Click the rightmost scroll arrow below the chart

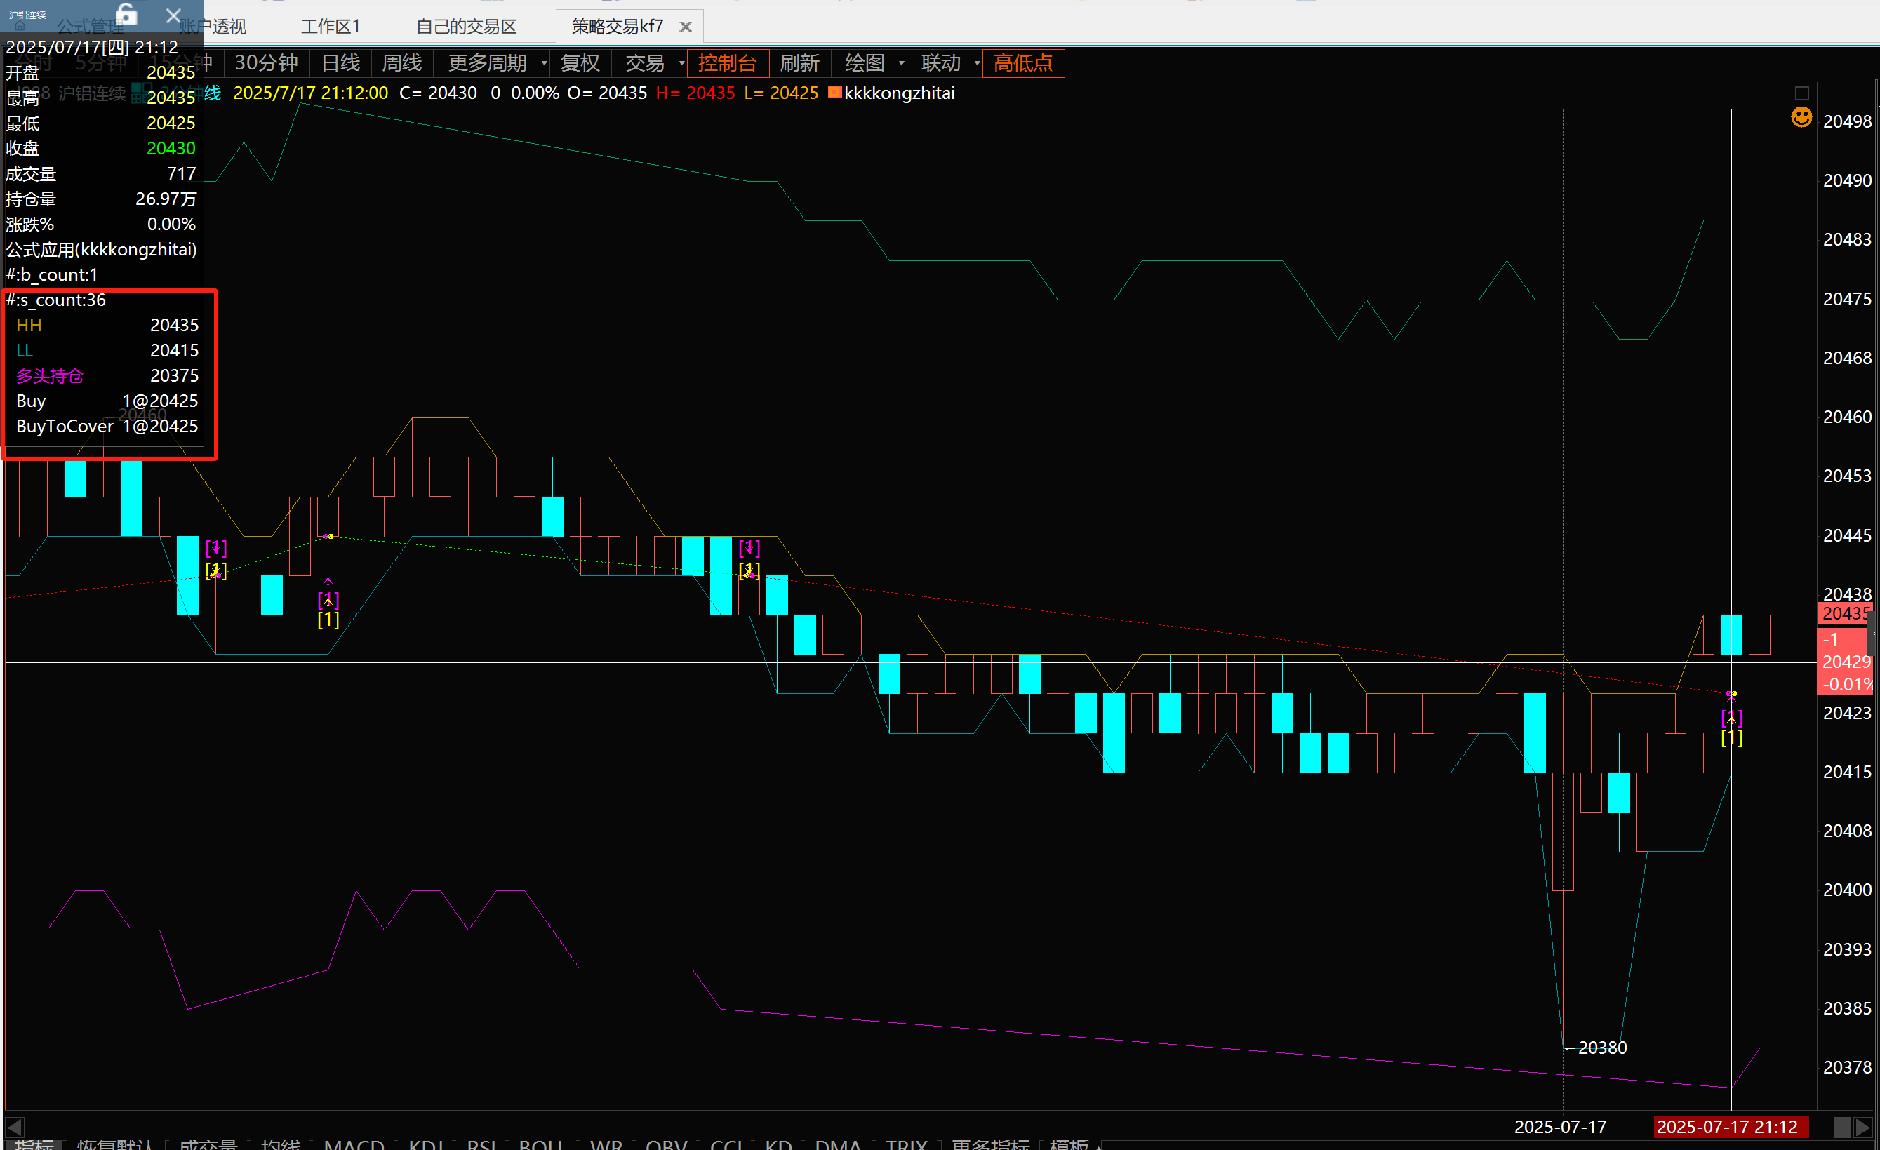[1863, 1126]
